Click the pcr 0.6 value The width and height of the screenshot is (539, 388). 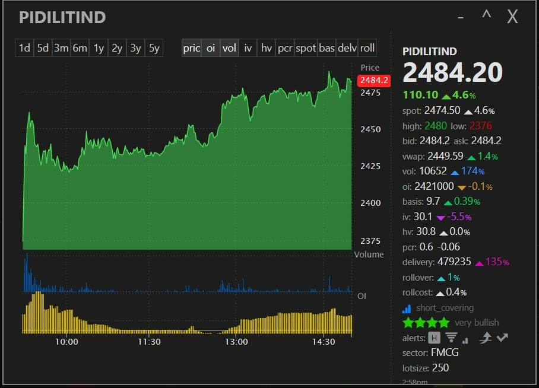(426, 247)
